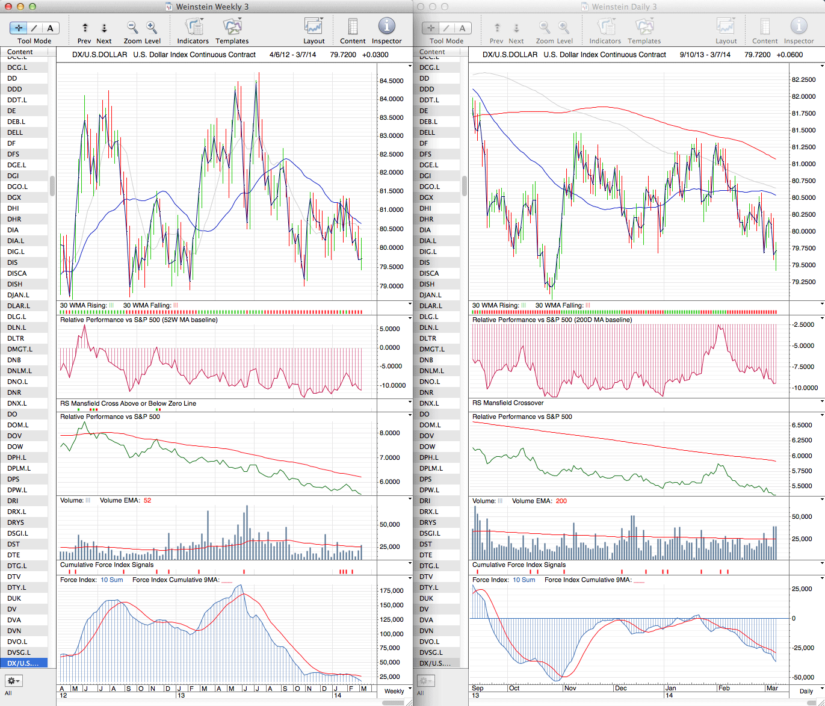Image resolution: width=825 pixels, height=706 pixels.
Task: Select DELL in the Weekly window symbol list
Action: coord(16,132)
